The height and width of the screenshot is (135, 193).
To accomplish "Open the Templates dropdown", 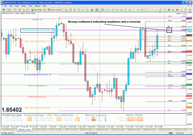I will pyautogui.click(x=103, y=10).
